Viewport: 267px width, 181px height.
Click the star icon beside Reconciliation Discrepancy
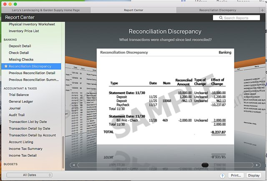tap(6, 66)
